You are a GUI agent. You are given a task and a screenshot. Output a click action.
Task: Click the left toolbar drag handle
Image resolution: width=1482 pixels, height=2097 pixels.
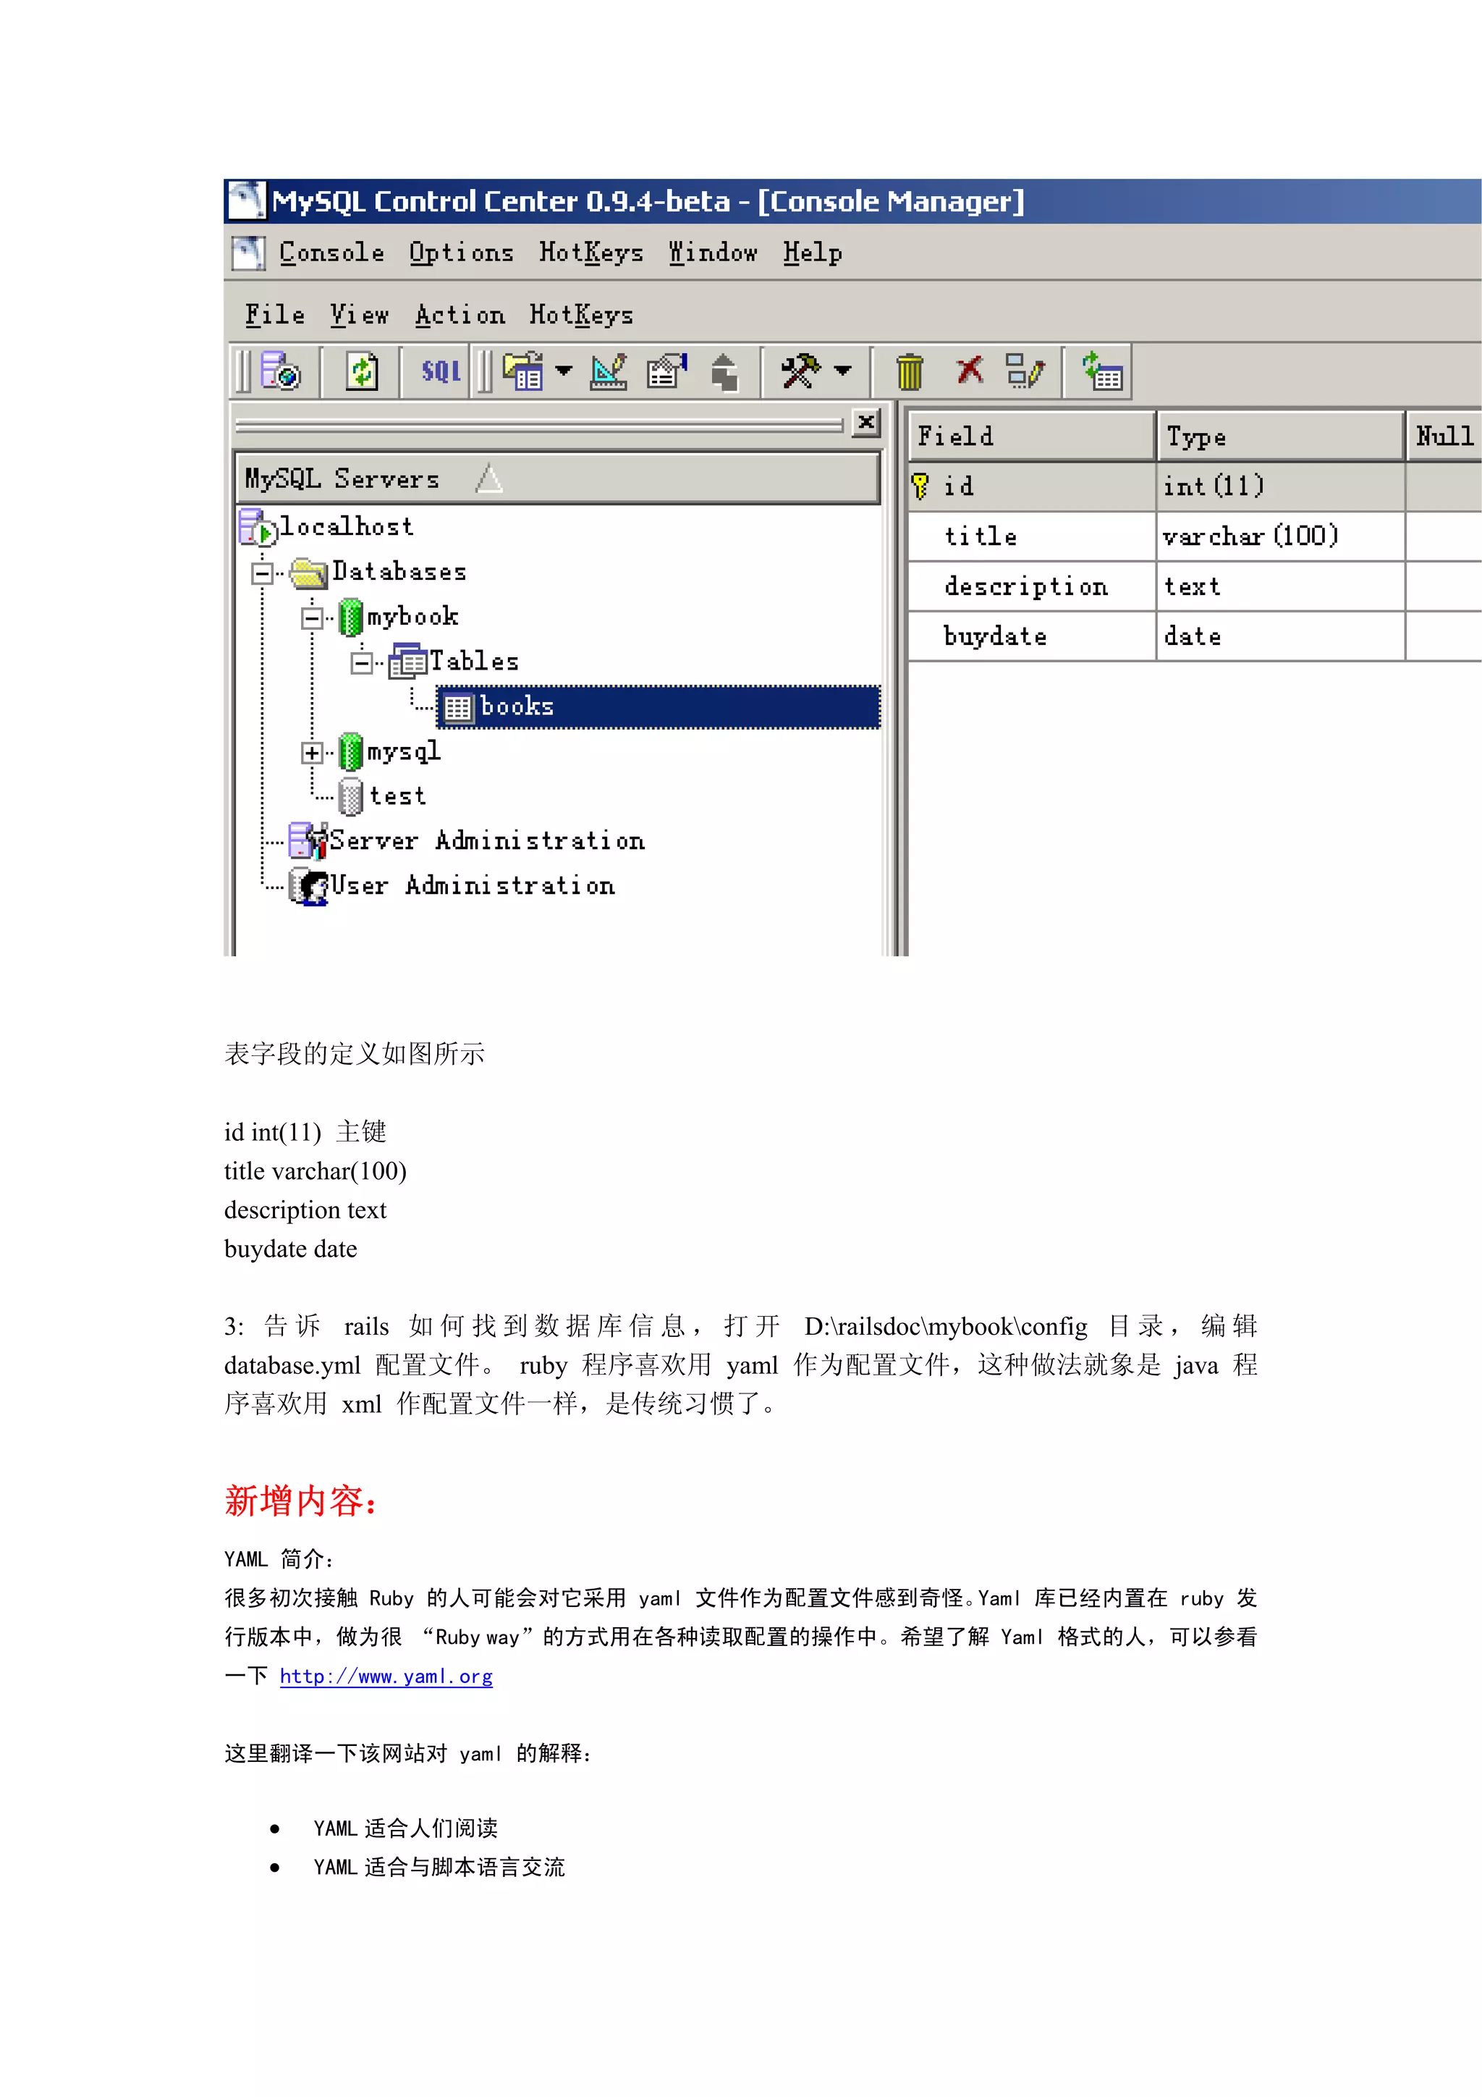pos(243,372)
